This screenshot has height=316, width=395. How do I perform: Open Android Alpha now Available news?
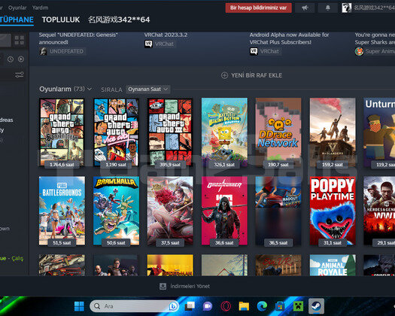tap(289, 38)
